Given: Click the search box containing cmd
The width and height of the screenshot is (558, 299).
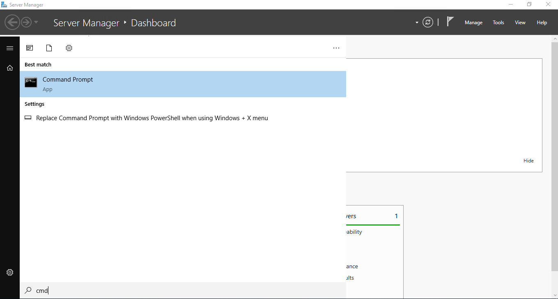Looking at the screenshot, I should click(183, 290).
